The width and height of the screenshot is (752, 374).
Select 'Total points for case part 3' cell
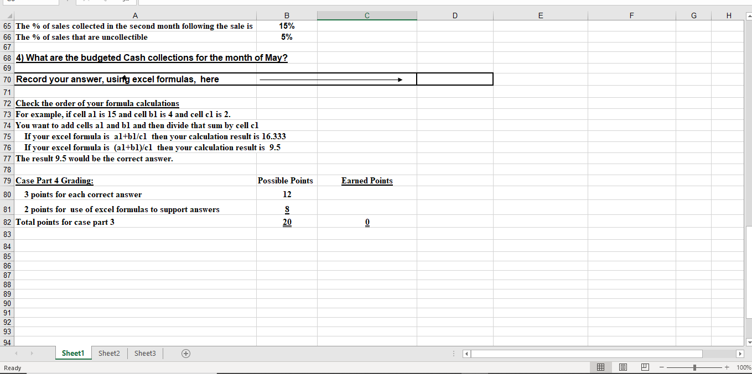135,222
